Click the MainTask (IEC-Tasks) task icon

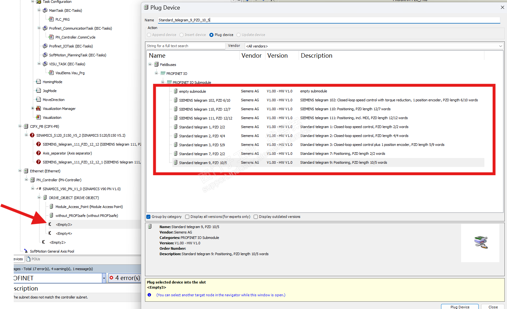45,11
